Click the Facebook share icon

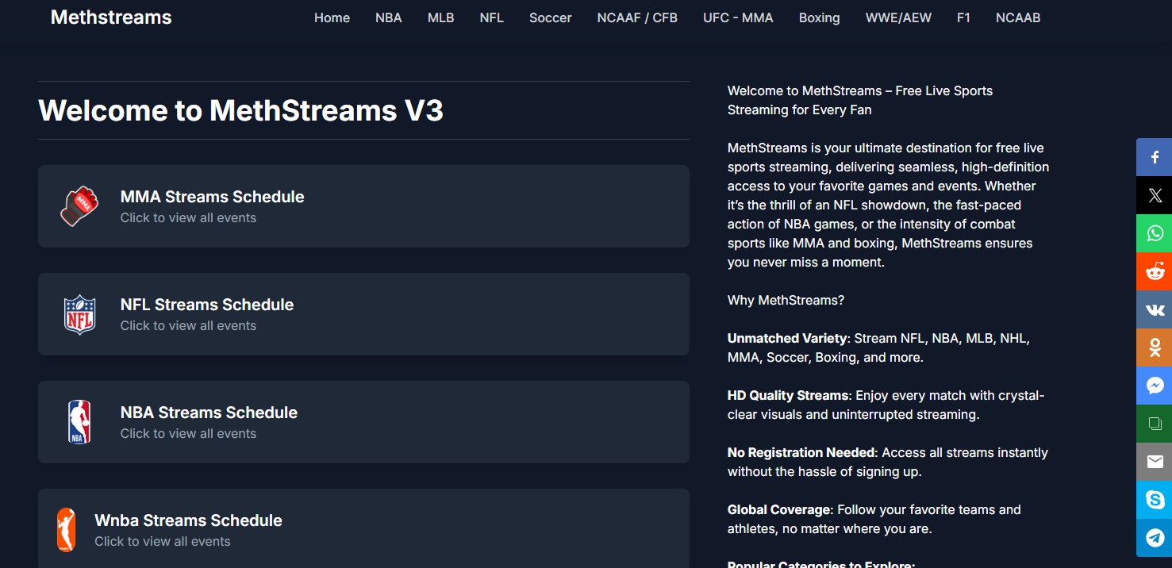tap(1155, 157)
